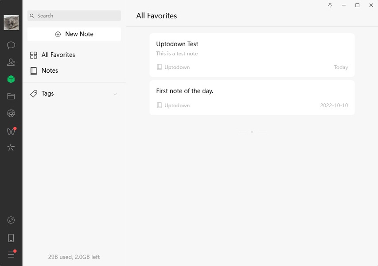Open the First note of the day
This screenshot has height=266, width=378.
[252, 98]
